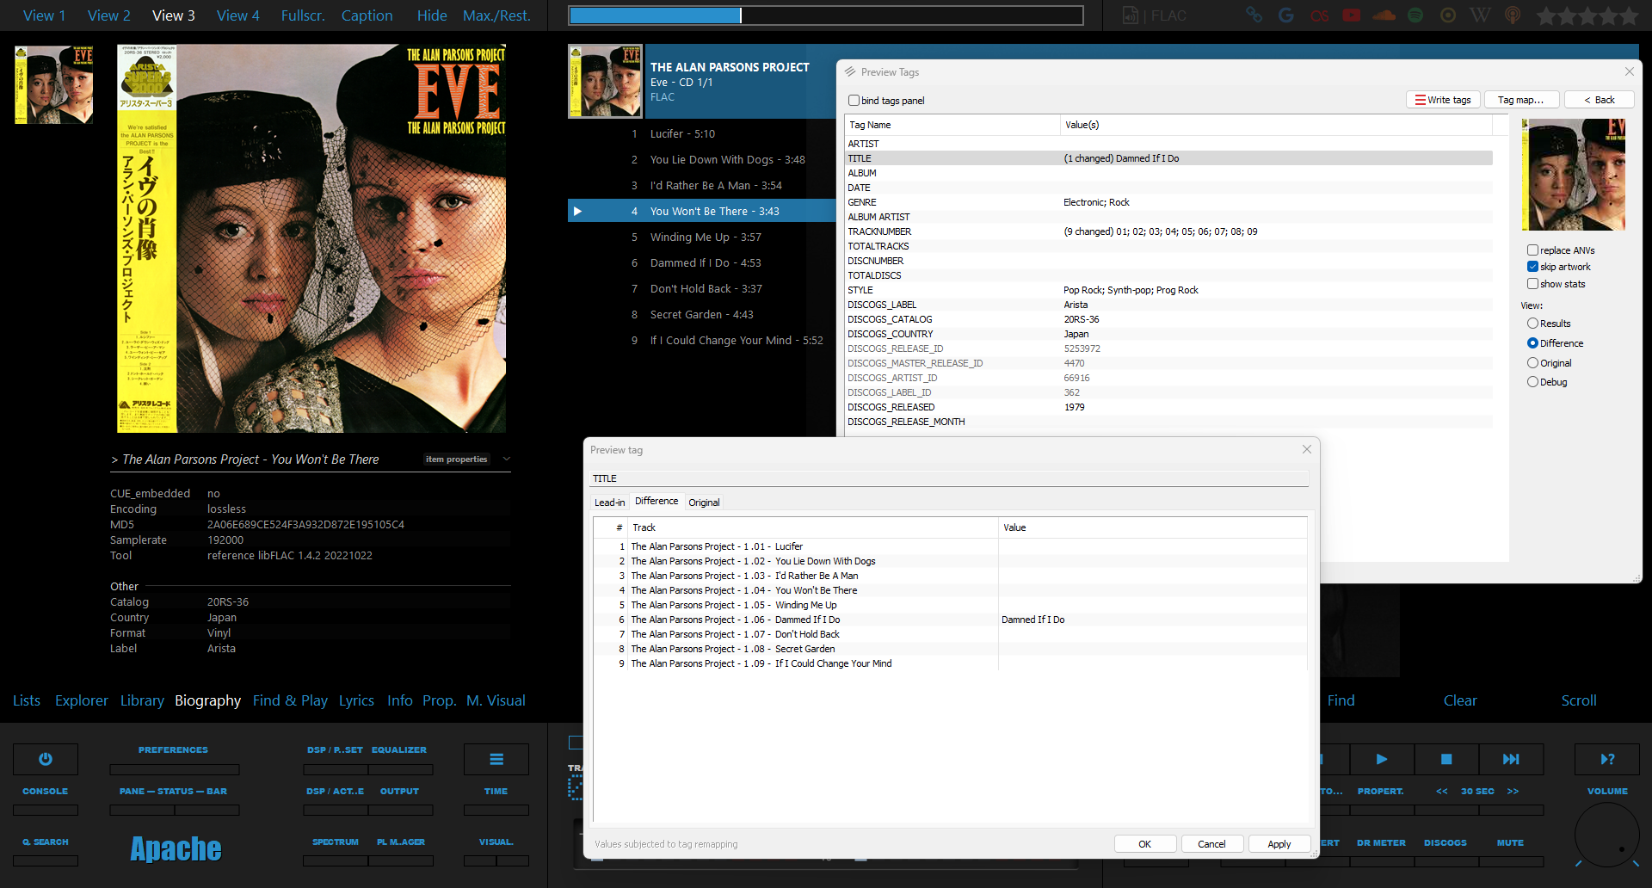Open the Original tab in Preview tag
Image resolution: width=1652 pixels, height=888 pixels.
point(704,503)
